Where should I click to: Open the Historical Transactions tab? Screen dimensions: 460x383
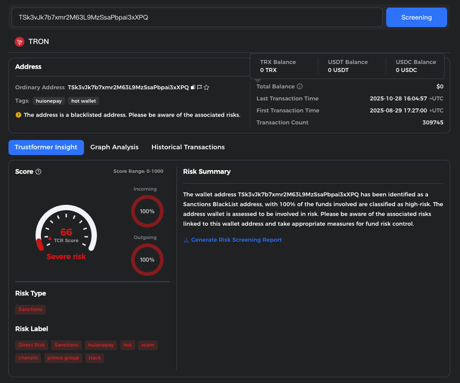click(188, 147)
